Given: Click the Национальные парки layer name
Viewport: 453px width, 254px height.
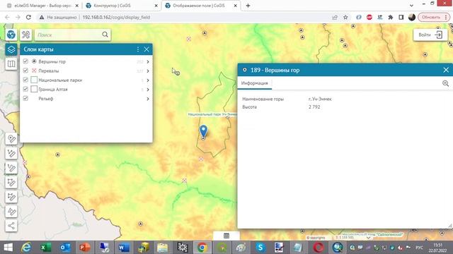Looking at the screenshot, I should 60,80.
